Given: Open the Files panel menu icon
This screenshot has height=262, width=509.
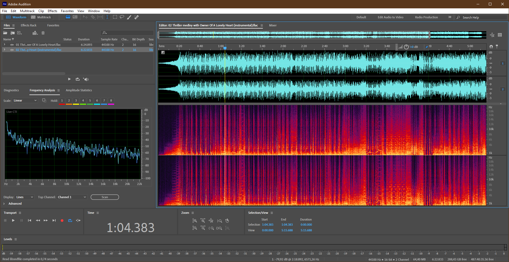Looking at the screenshot, I should (x=13, y=25).
